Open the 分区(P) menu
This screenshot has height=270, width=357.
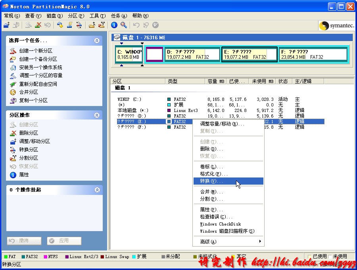[x=76, y=16]
